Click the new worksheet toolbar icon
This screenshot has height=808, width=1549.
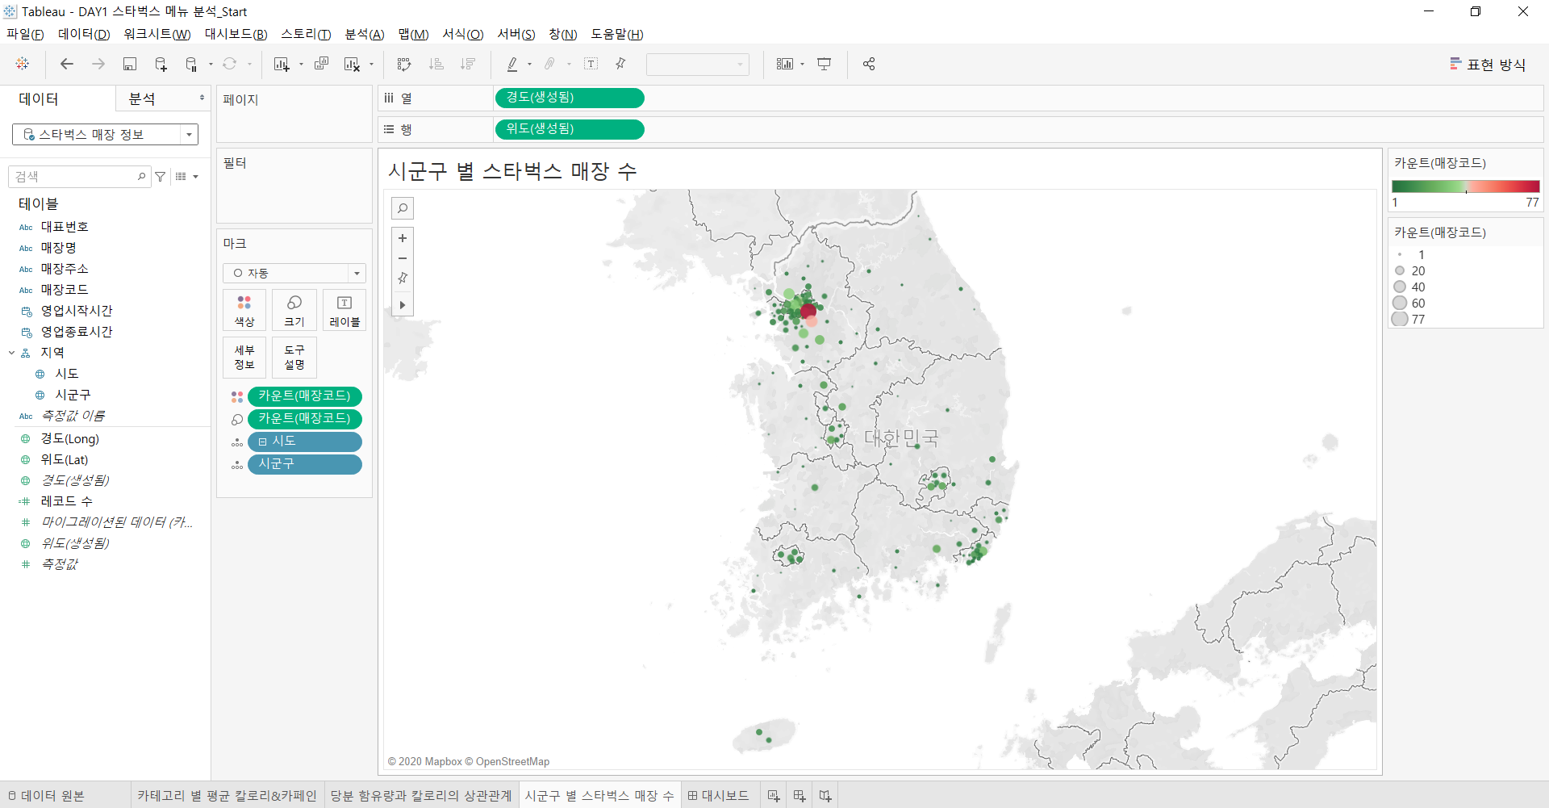(x=282, y=64)
